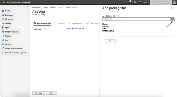Open the Add App ellipsis menu
Viewport: 177px width, 97px height.
pyautogui.click(x=49, y=12)
